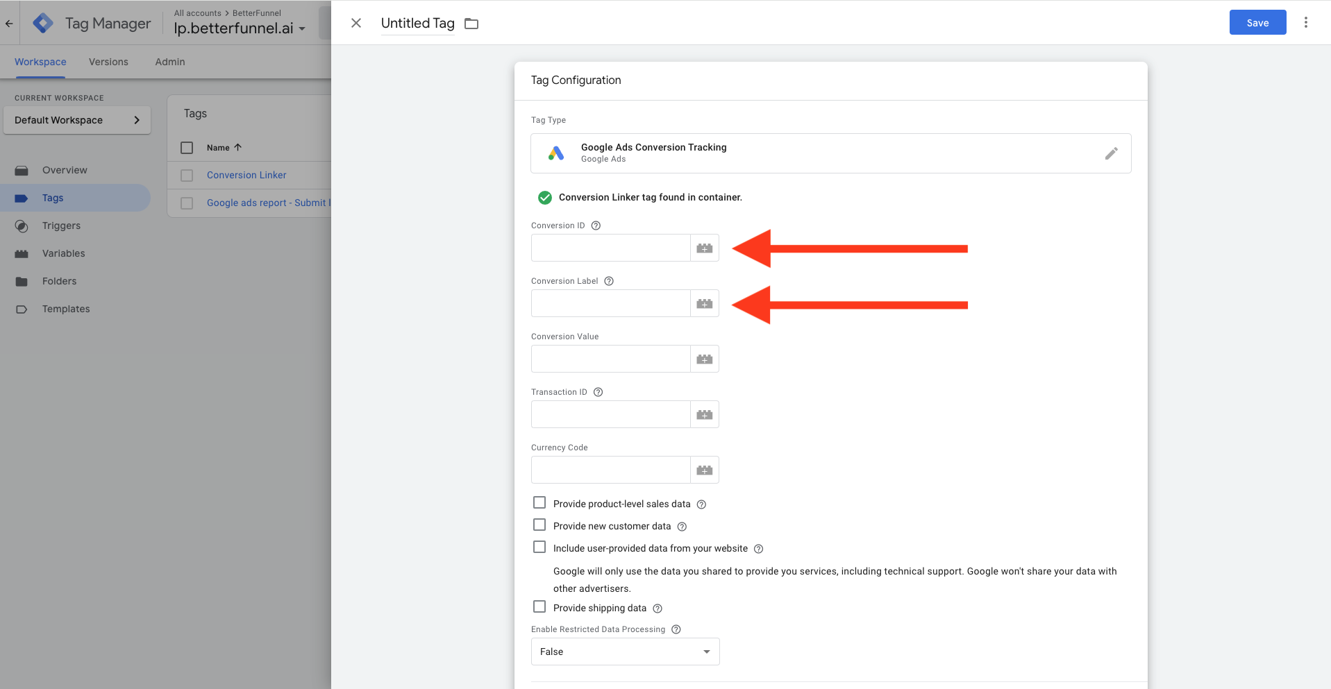Close the tag editor with X
1331x689 pixels.
point(356,23)
